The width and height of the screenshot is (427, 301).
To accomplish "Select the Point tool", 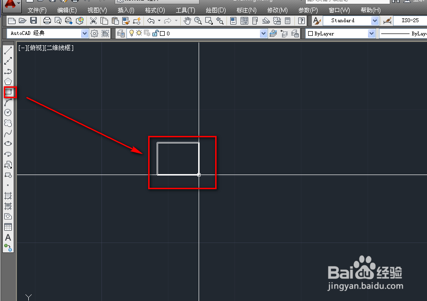I will [8, 185].
